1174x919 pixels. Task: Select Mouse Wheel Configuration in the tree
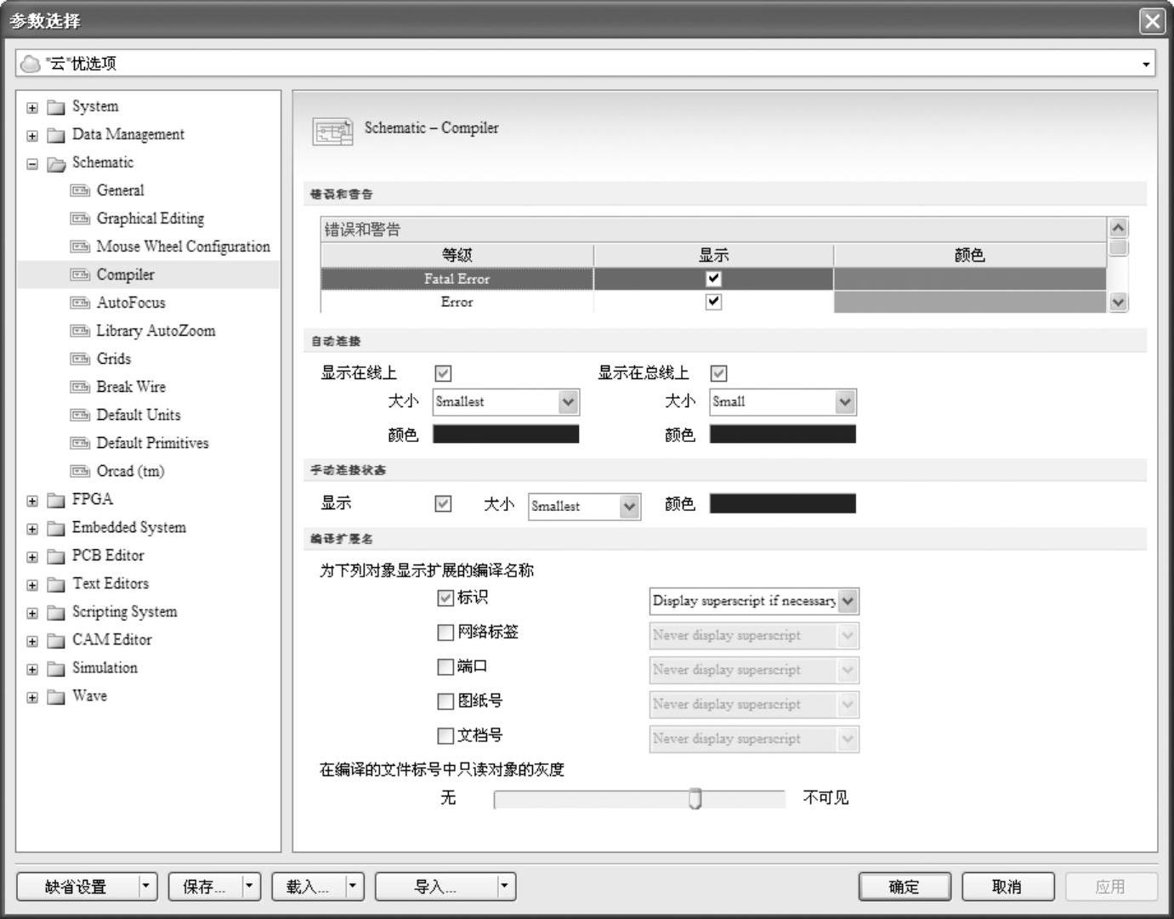(183, 247)
